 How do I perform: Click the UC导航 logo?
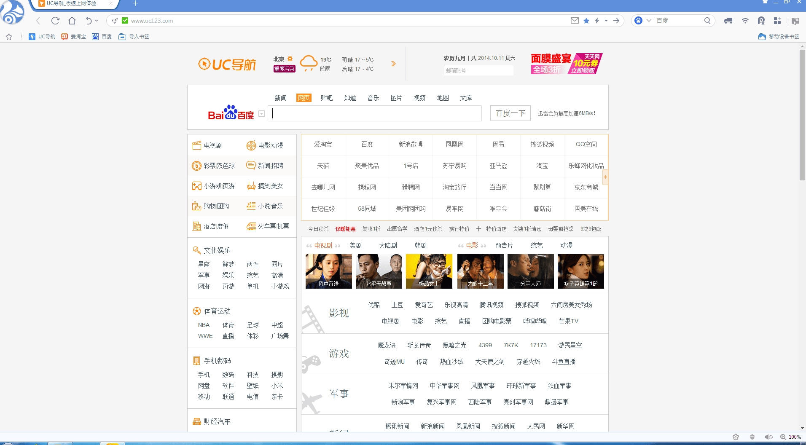(x=227, y=64)
